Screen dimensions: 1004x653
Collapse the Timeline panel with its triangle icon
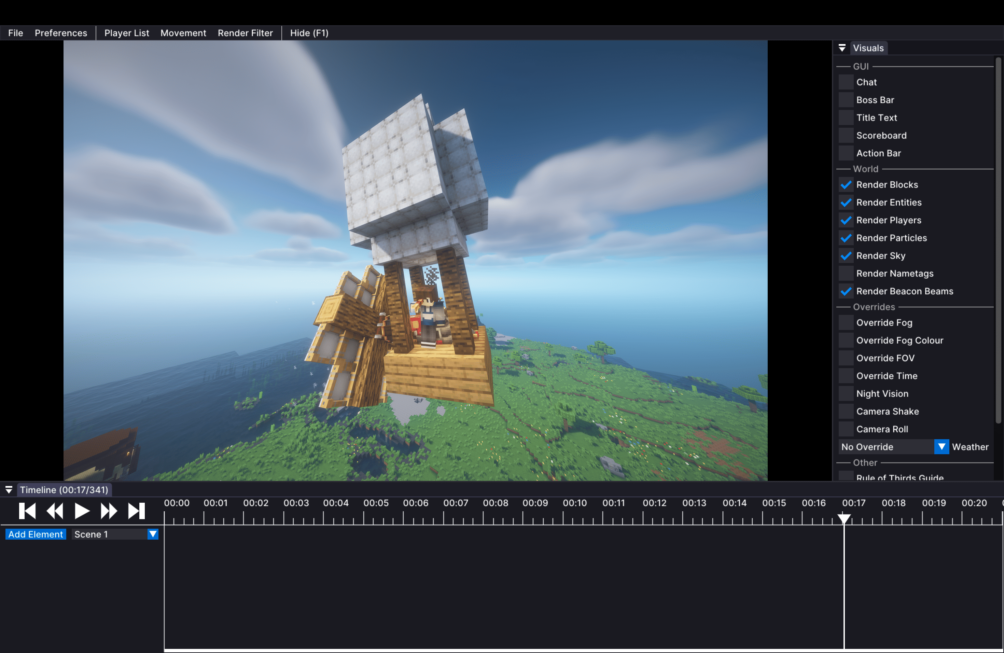[9, 490]
